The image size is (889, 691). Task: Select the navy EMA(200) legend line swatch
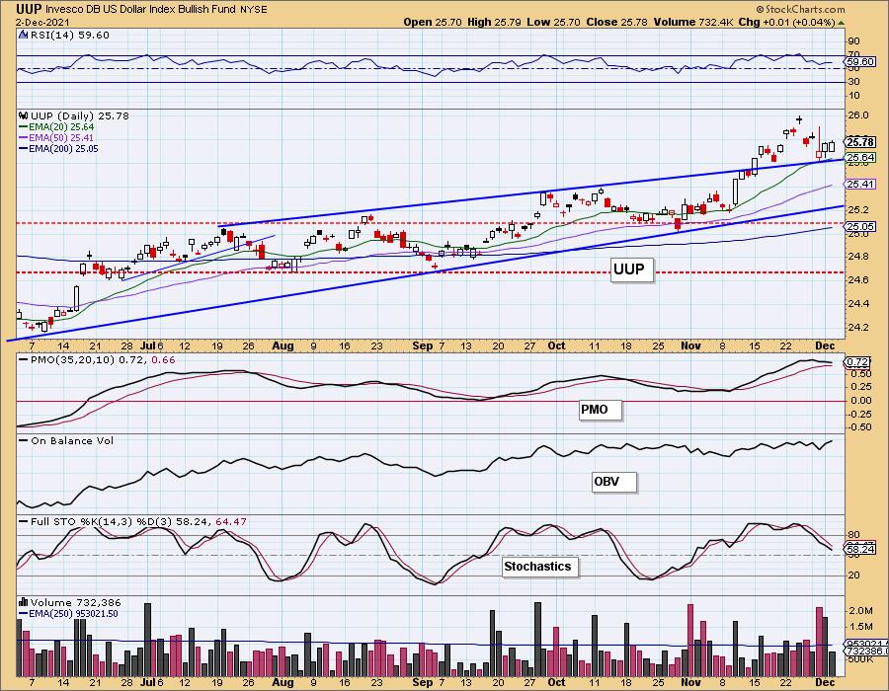[24, 149]
